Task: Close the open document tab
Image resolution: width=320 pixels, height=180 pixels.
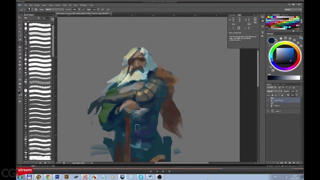Action: click(x=110, y=13)
